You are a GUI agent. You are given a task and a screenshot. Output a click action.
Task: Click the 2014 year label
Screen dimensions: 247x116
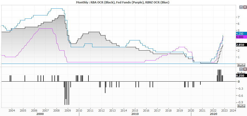(124, 110)
